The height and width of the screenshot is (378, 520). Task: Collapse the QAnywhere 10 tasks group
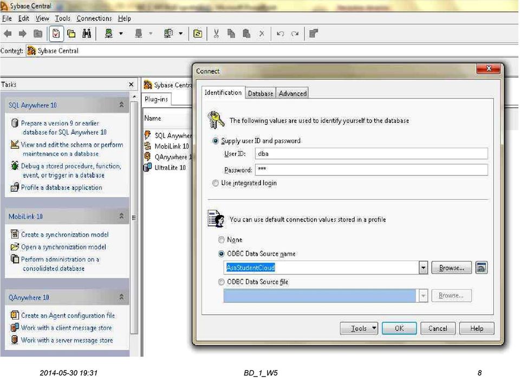(121, 297)
